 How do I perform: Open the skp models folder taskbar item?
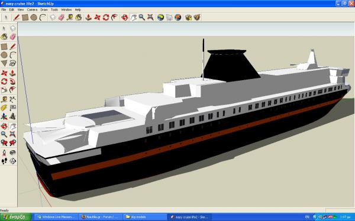[x=145, y=217]
